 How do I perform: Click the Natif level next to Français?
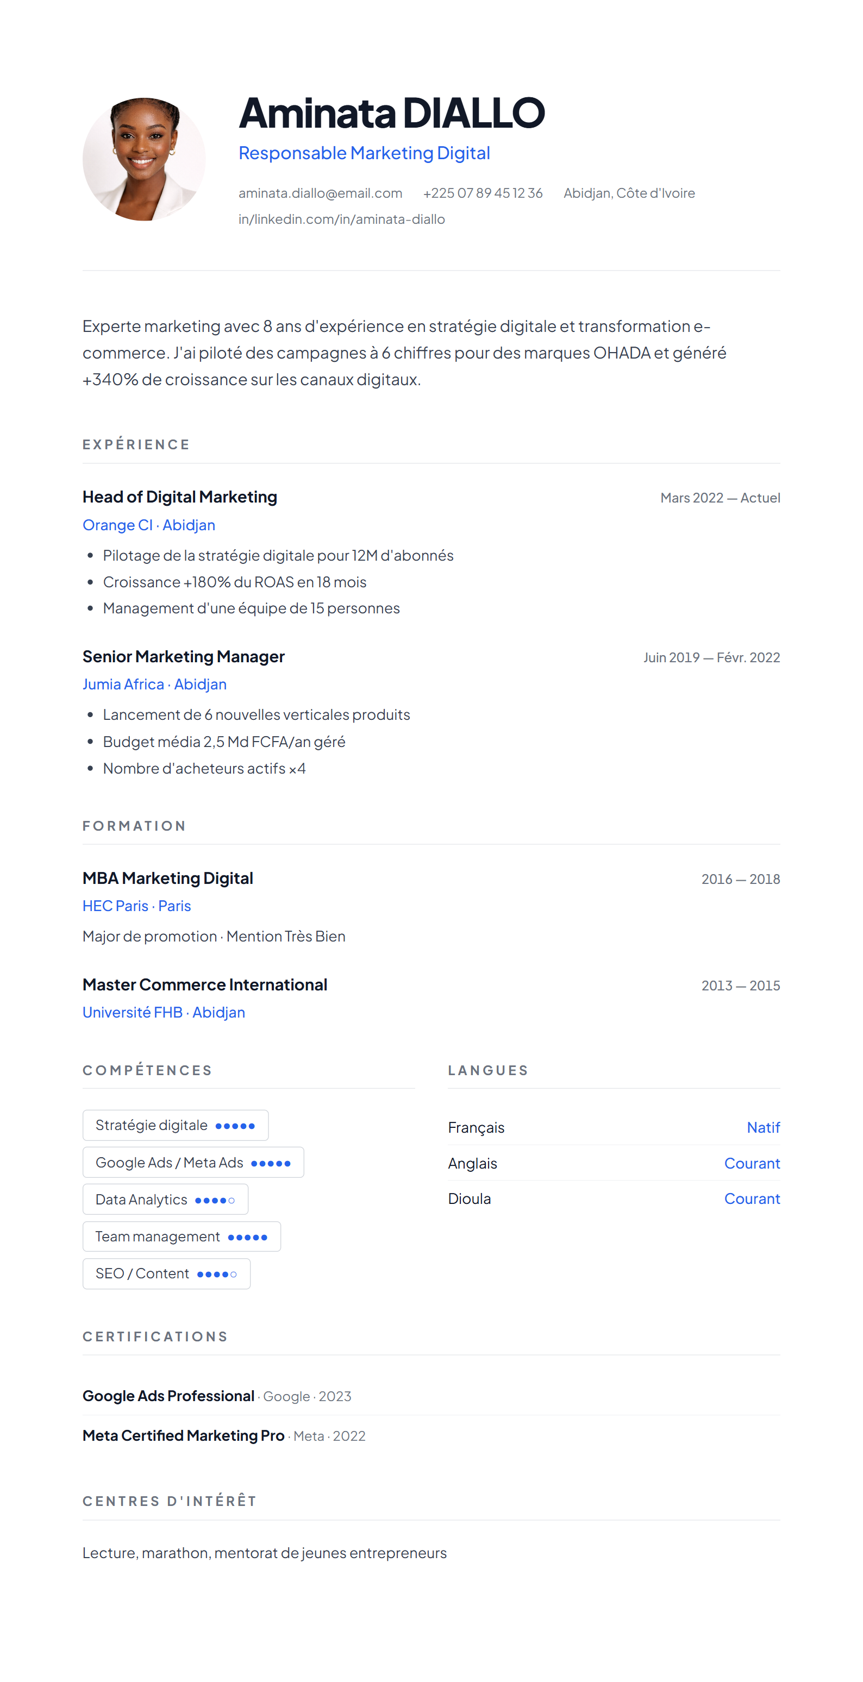coord(762,1128)
